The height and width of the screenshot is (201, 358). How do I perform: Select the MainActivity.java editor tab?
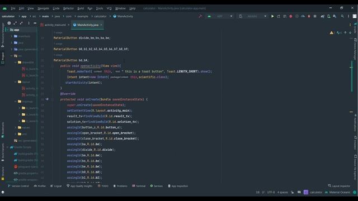pos(87,25)
